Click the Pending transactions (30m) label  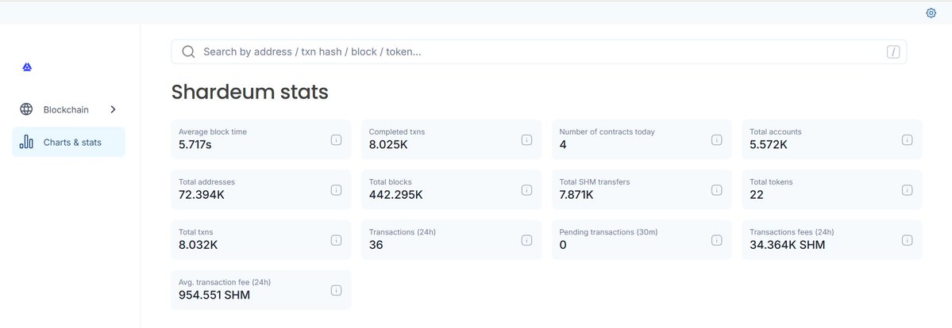[x=608, y=232]
